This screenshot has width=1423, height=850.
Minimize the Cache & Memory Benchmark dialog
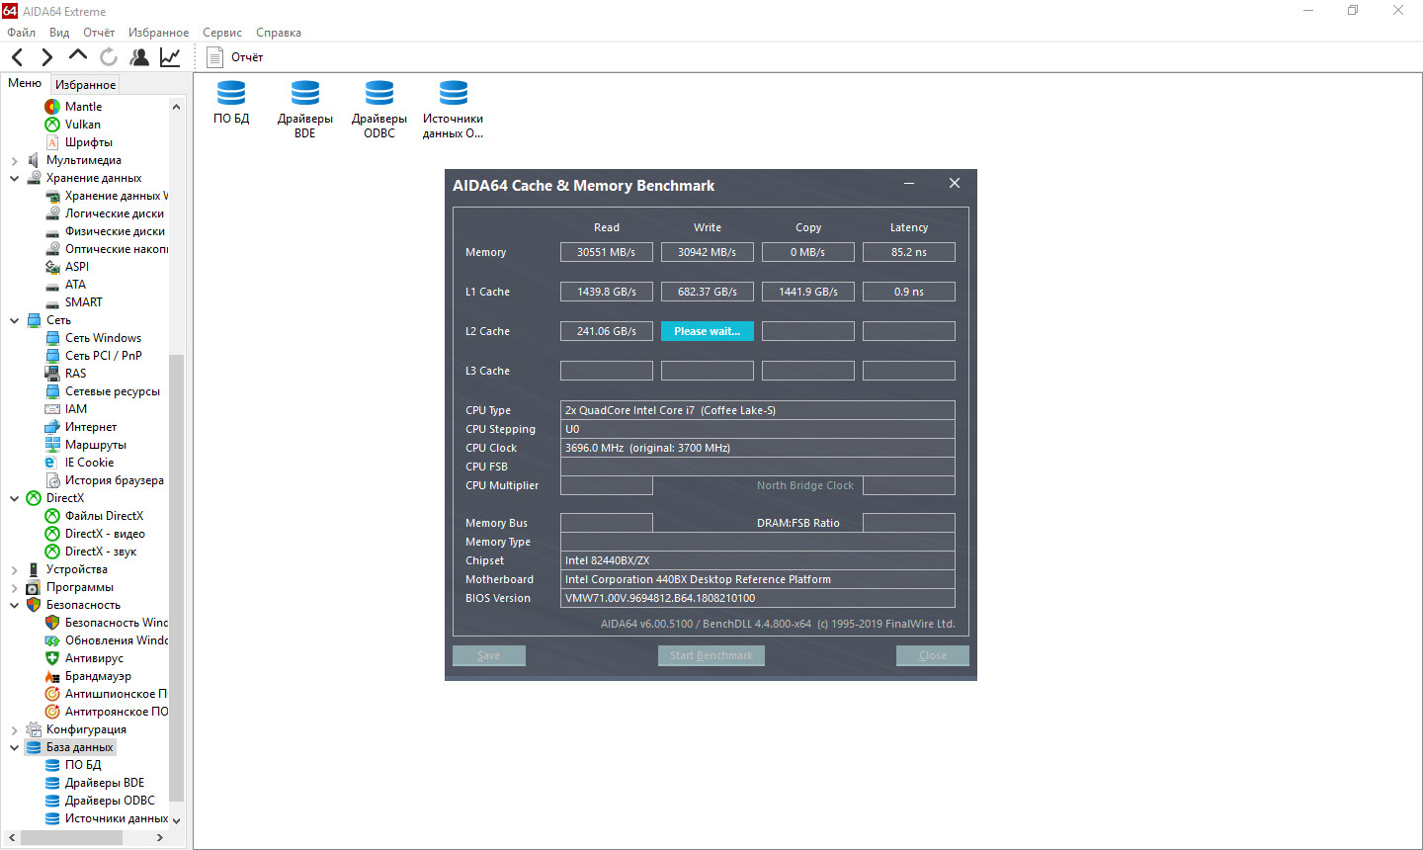pyautogui.click(x=909, y=184)
